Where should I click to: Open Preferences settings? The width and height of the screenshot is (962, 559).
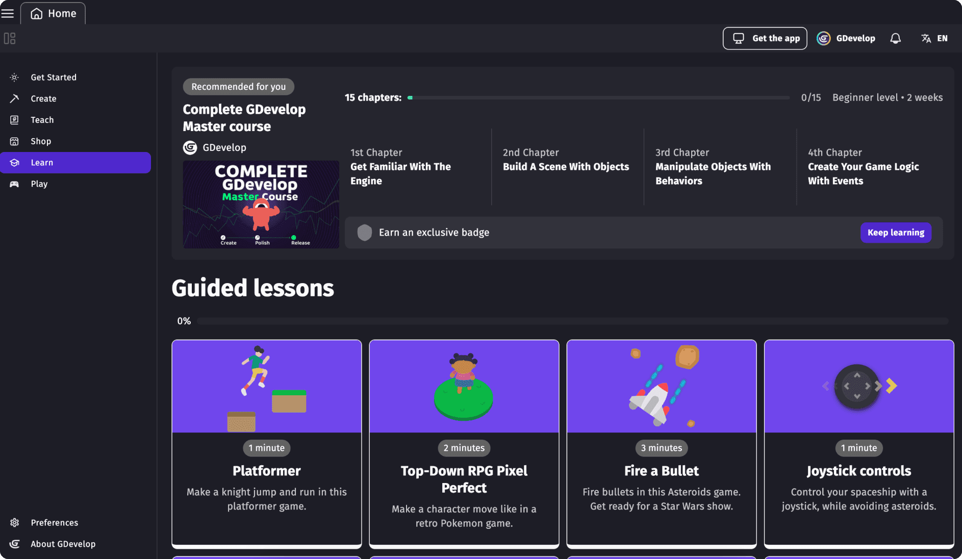point(54,523)
